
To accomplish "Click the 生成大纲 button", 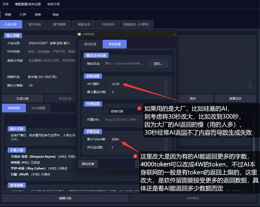I will coord(22,99).
